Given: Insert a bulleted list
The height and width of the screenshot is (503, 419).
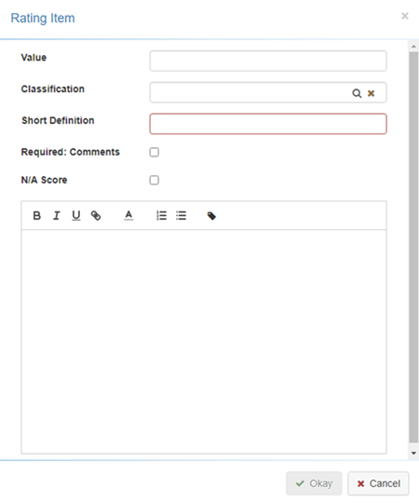Looking at the screenshot, I should 182,215.
